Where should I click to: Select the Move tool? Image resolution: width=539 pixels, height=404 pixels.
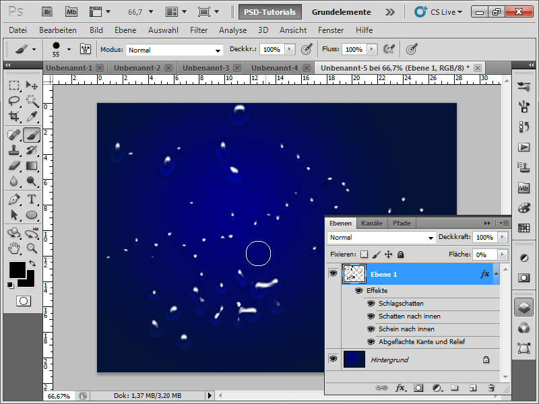(32, 86)
